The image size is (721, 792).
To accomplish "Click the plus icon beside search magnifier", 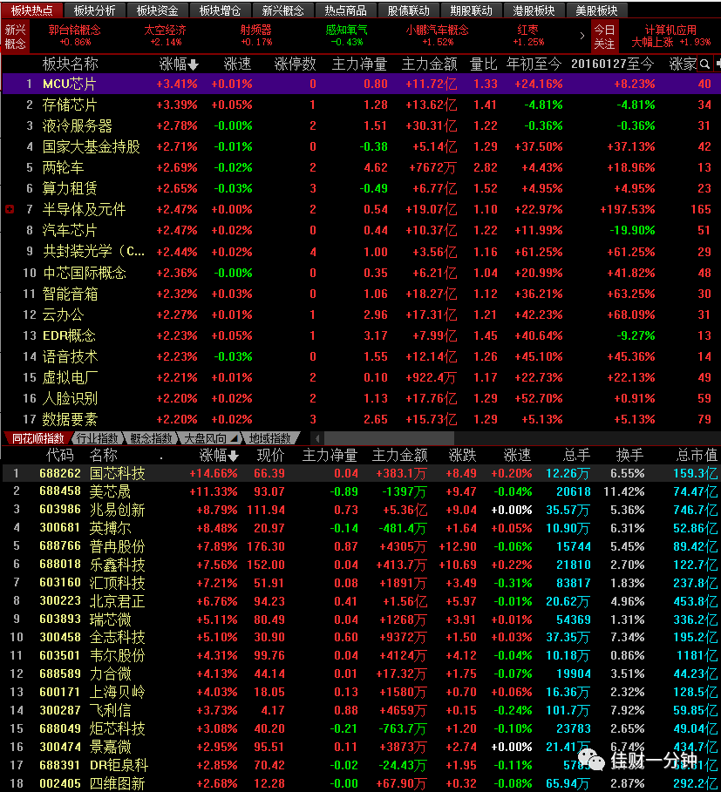I will pos(718,64).
